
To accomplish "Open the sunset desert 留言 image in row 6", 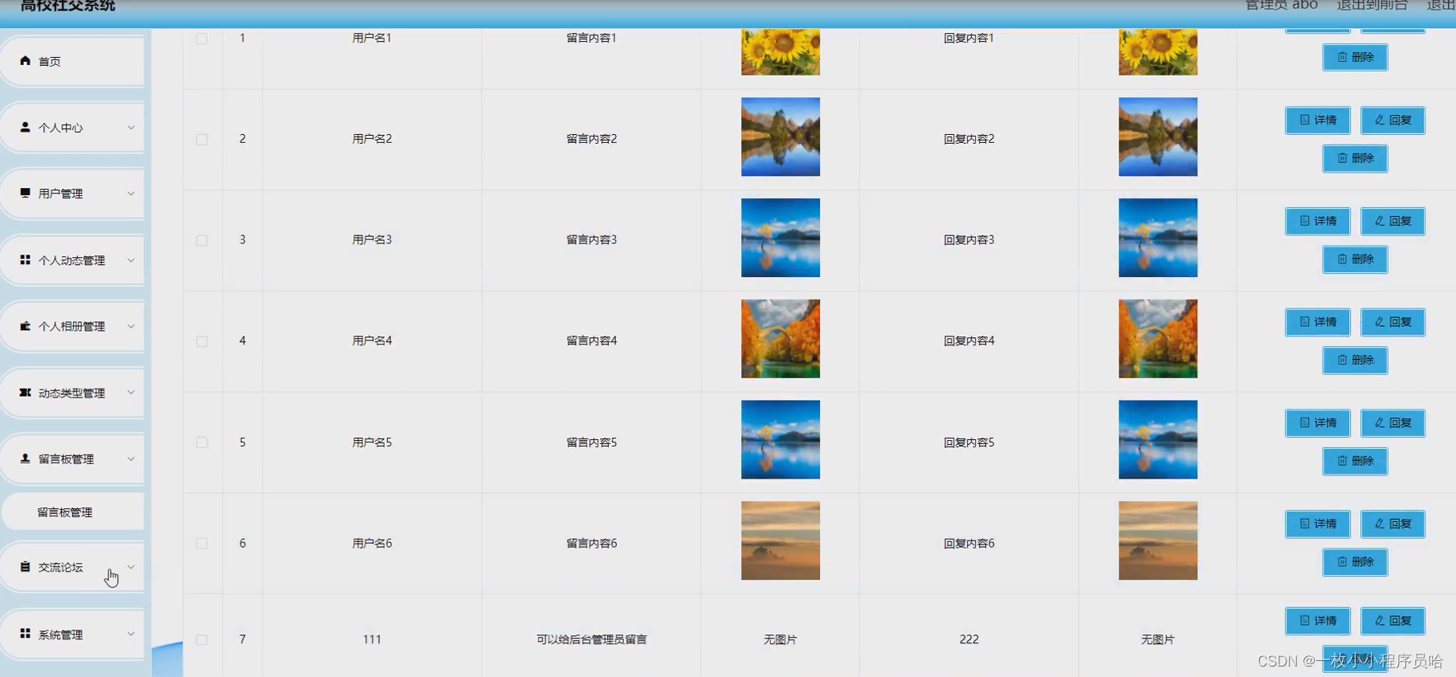I will click(781, 540).
